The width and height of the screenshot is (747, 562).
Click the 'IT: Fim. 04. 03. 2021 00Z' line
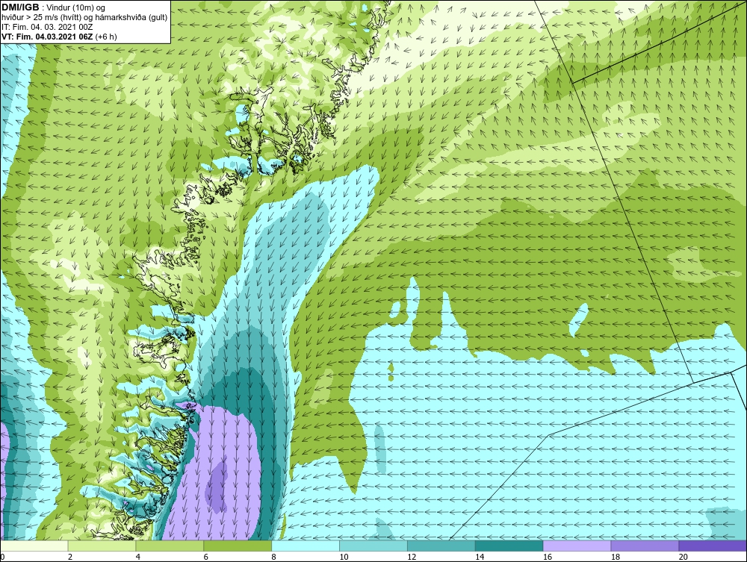[x=47, y=27]
